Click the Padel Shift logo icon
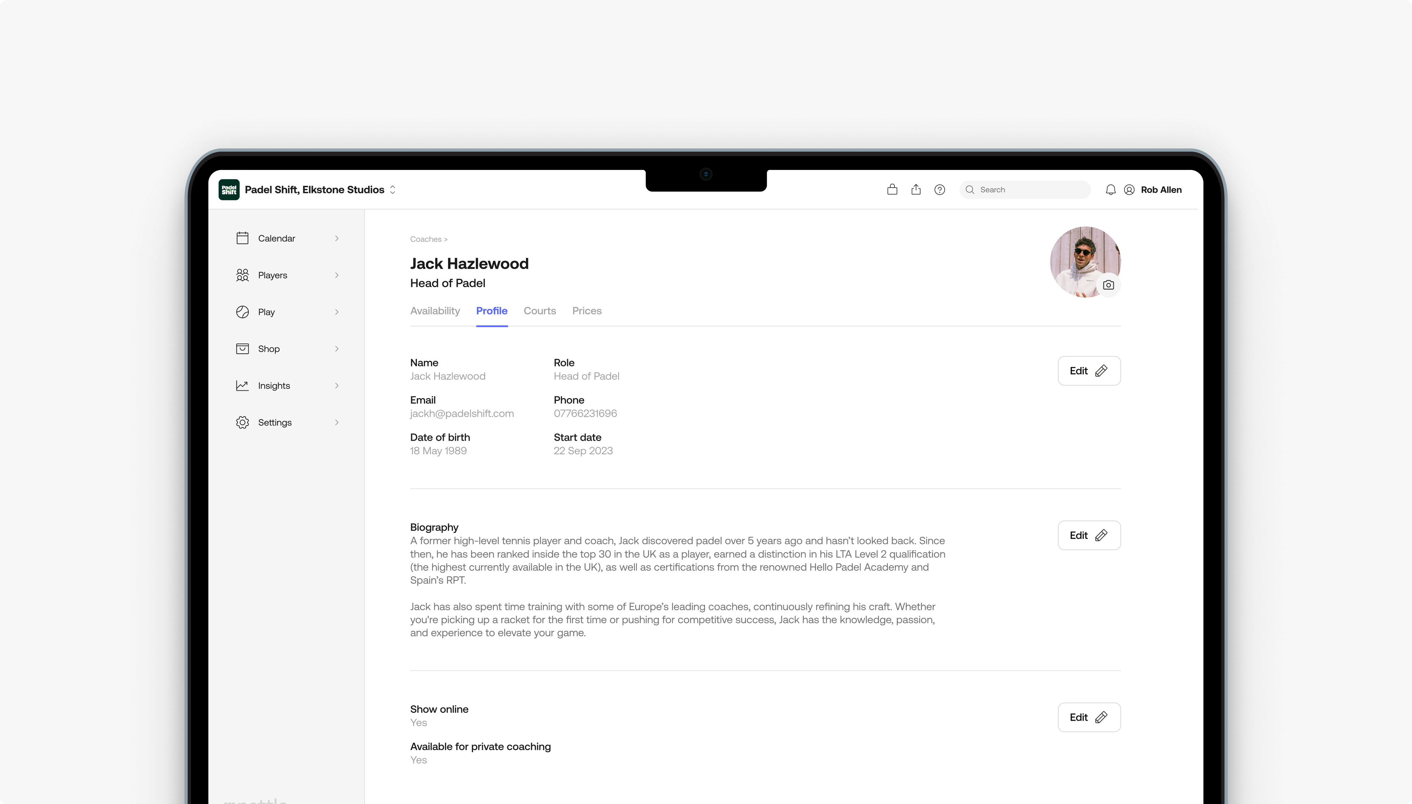Viewport: 1412px width, 804px height. click(229, 189)
